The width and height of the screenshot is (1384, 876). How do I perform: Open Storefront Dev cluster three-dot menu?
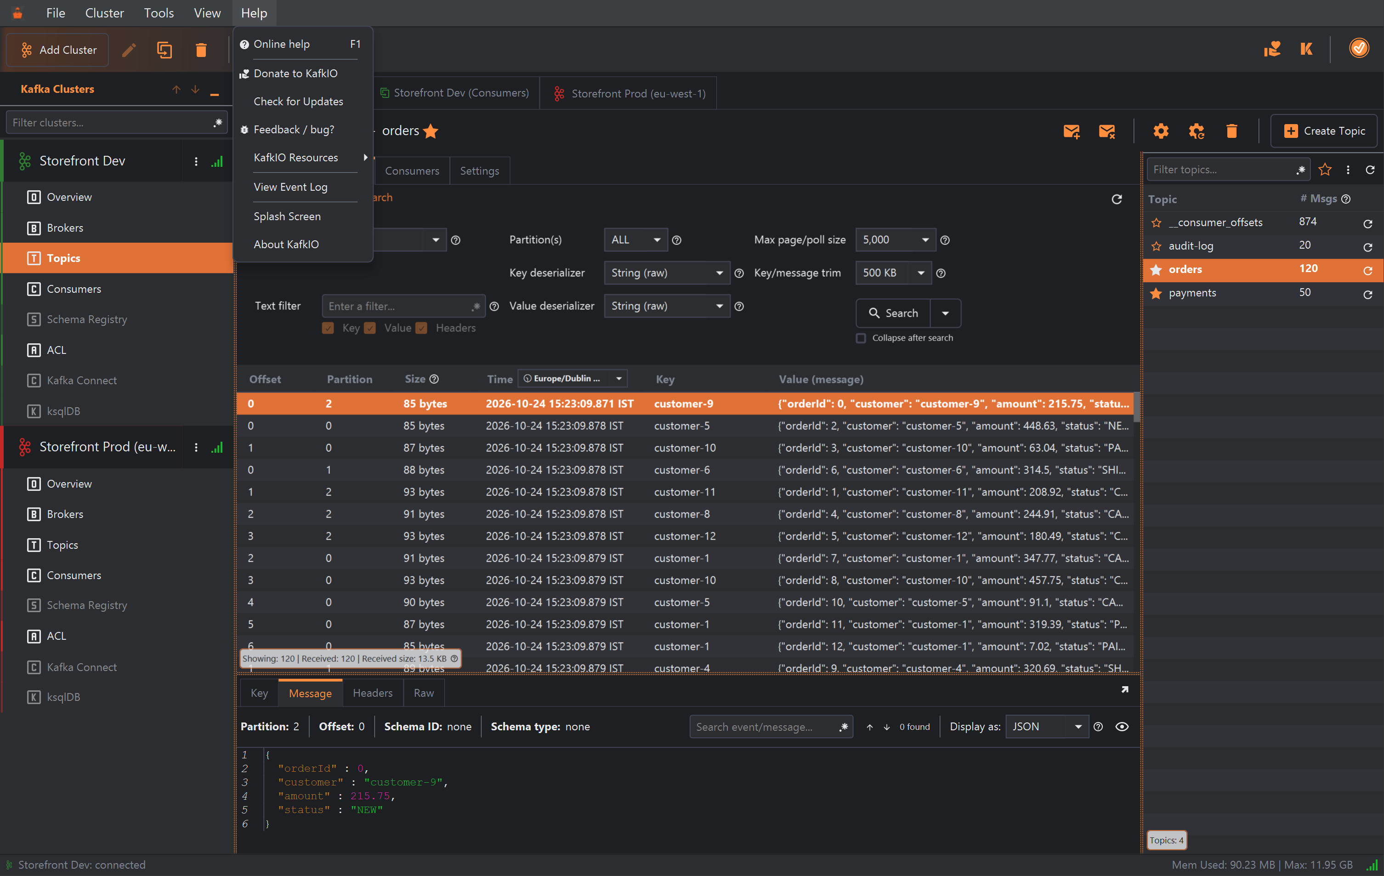pos(196,161)
